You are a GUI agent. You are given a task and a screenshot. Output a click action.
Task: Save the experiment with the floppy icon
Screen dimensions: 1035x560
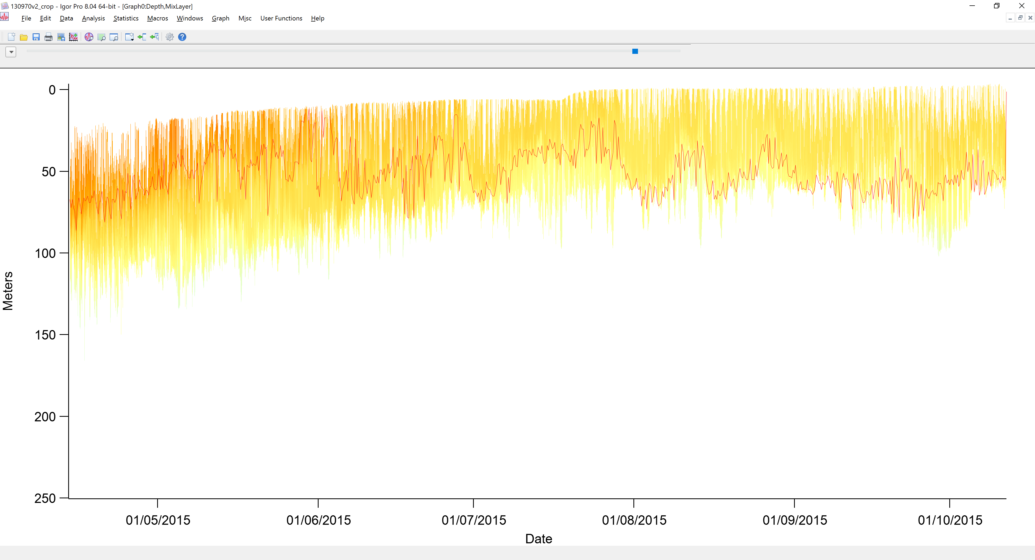tap(36, 37)
